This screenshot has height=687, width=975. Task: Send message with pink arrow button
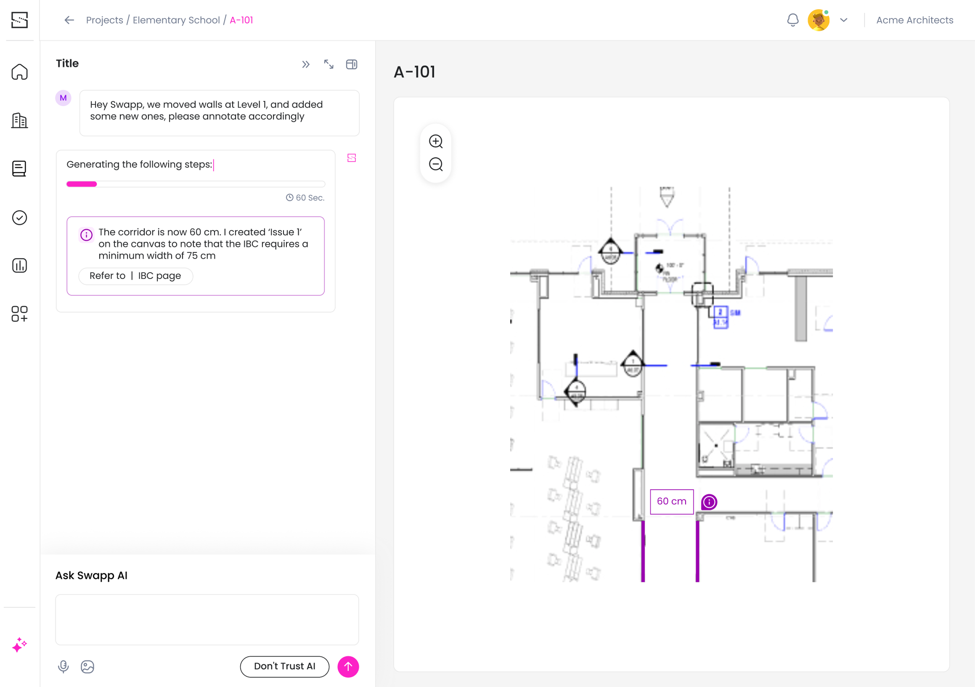pyautogui.click(x=348, y=667)
